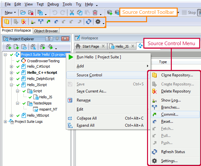Expand the Hello_VBScript project node
Screen dimensions: 201x166
pyautogui.click(x=12, y=115)
